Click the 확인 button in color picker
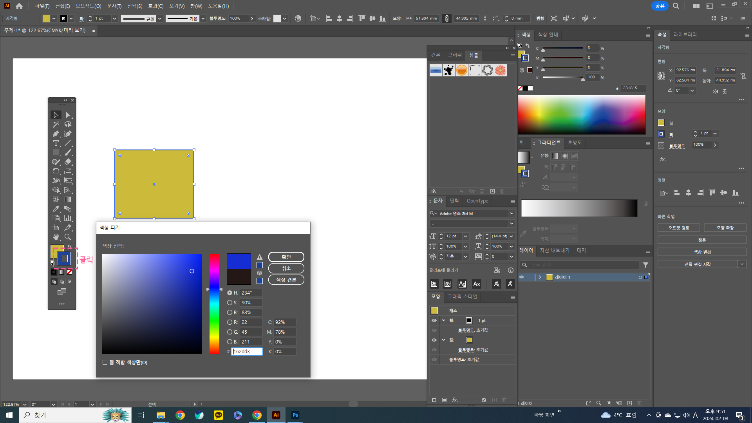752x423 pixels. point(286,257)
